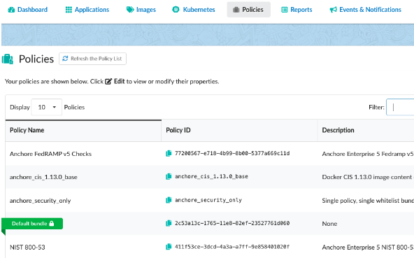Select the anchore_security_only policy name
414x258 pixels.
pos(40,201)
